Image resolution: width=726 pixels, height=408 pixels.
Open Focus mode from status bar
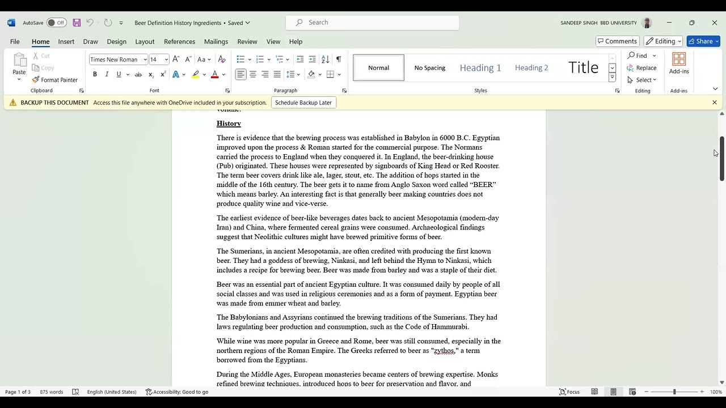tap(569, 392)
